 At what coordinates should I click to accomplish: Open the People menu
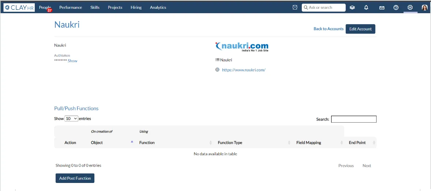[45, 7]
